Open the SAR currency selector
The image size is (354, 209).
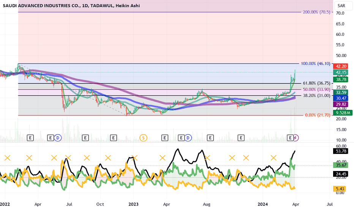(x=343, y=6)
